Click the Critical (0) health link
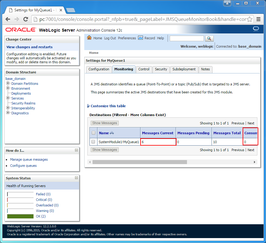The image size is (266, 243). [44, 200]
